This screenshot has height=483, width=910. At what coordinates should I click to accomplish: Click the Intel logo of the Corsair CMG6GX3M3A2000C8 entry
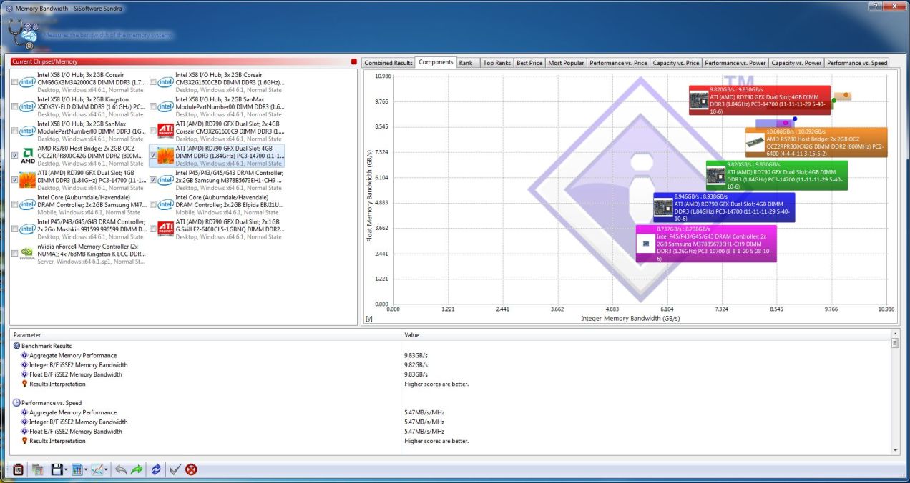click(x=28, y=82)
